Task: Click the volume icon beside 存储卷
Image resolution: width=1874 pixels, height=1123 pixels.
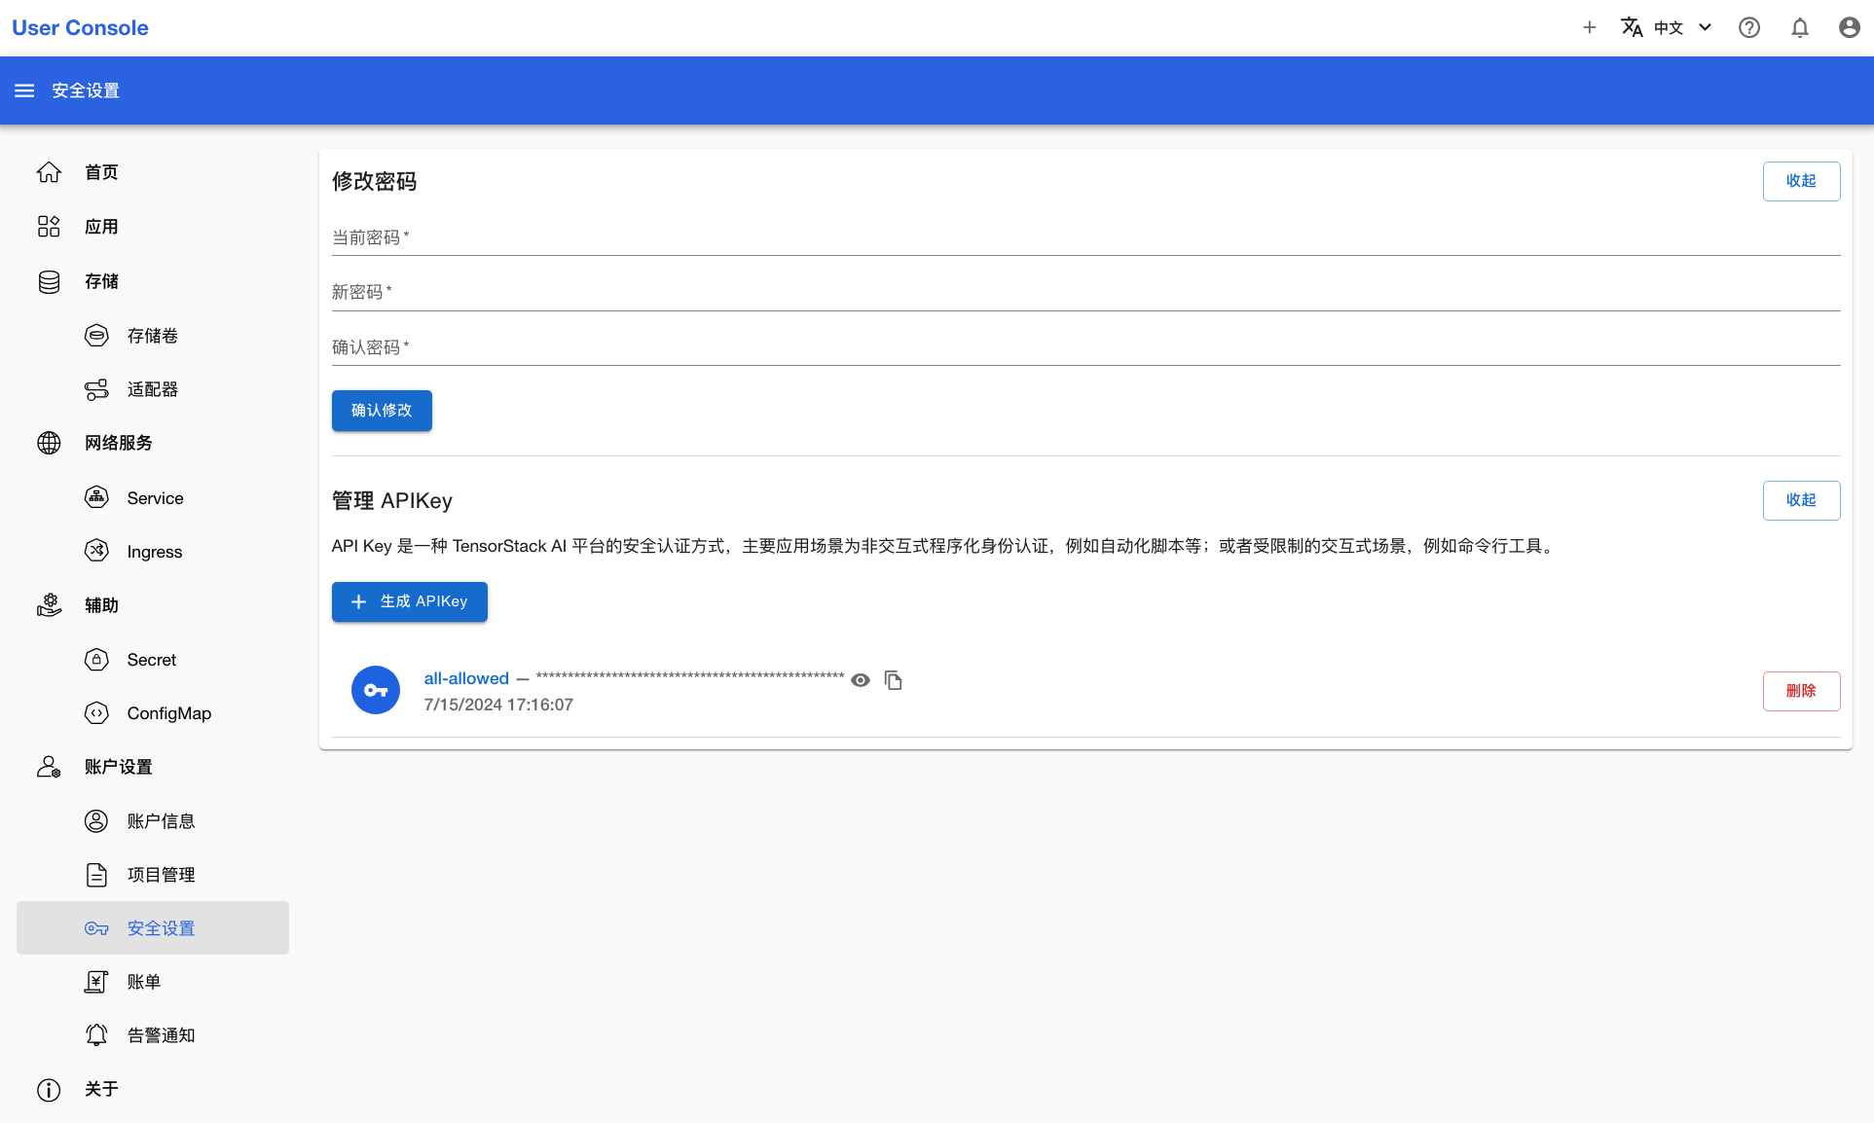Action: click(96, 336)
